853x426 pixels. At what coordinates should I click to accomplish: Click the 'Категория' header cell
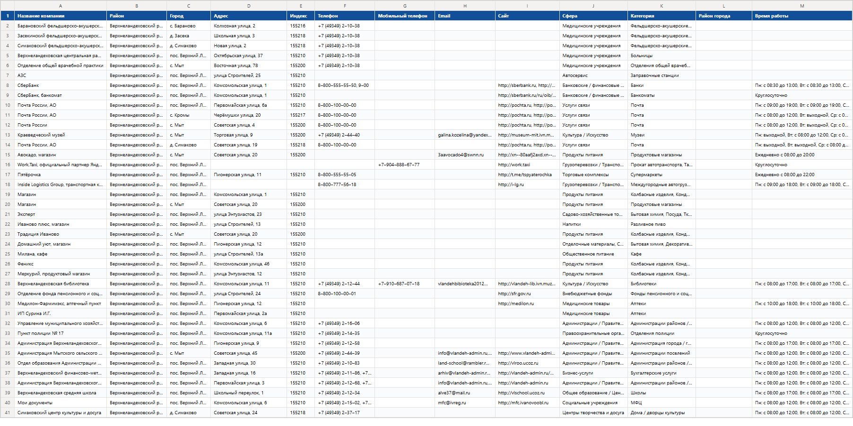(x=662, y=16)
